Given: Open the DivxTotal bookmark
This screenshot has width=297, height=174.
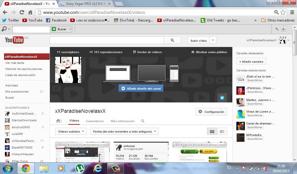Looking at the screenshot, I should 133,20.
